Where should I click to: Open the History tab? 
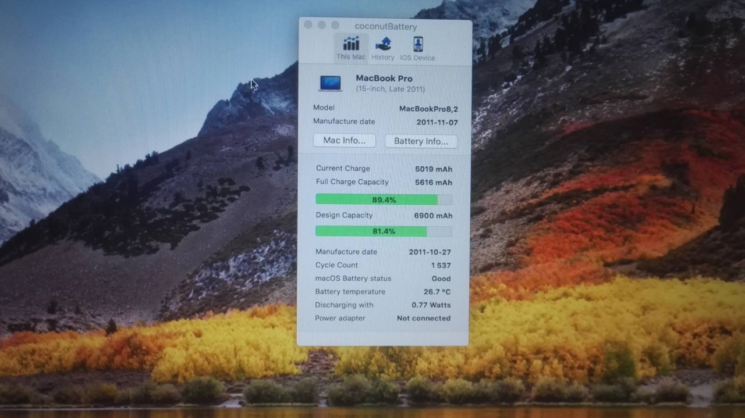click(x=382, y=48)
